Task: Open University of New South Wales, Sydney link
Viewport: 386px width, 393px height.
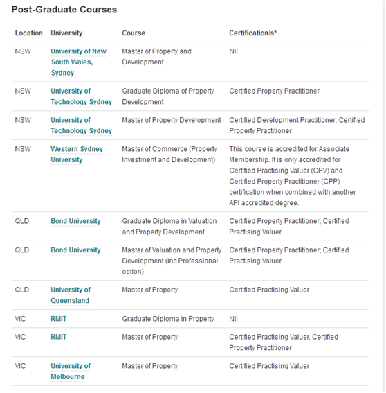Action: 78,62
